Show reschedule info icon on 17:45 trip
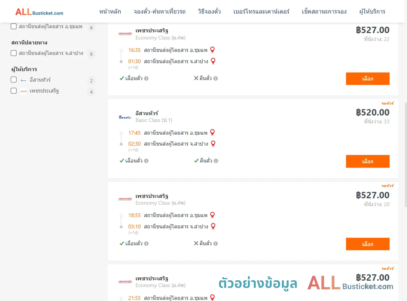The image size is (407, 301). point(146,161)
